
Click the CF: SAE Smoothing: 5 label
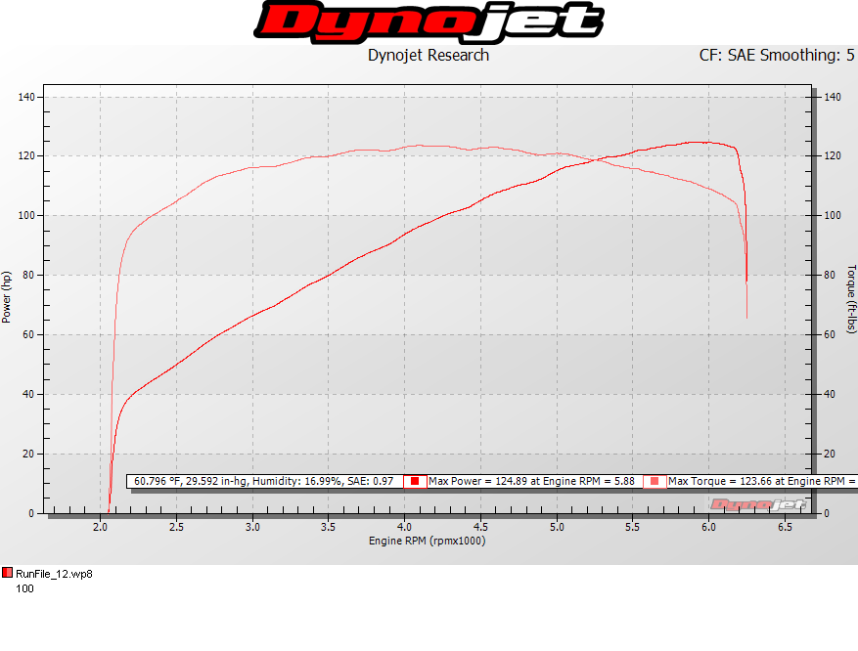point(777,55)
